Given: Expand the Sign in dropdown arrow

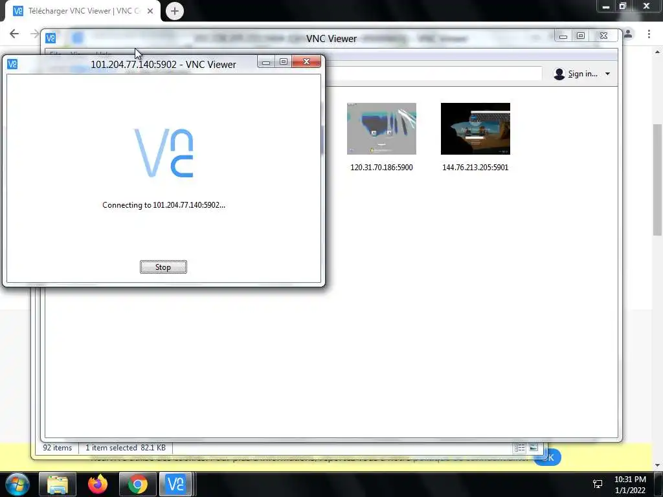Looking at the screenshot, I should (607, 74).
